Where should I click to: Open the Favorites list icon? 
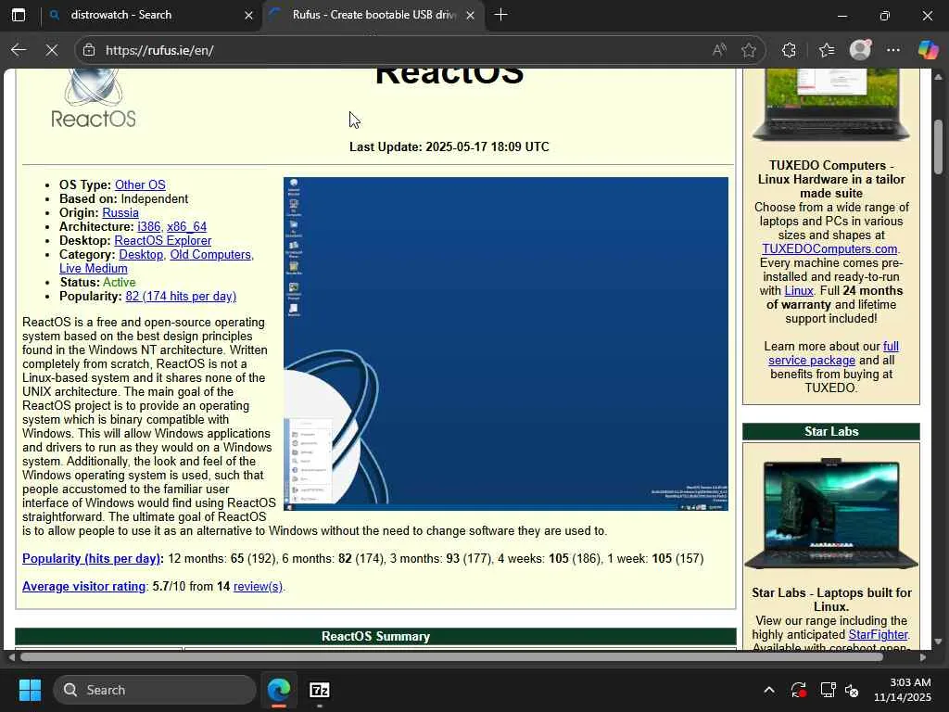(x=826, y=50)
